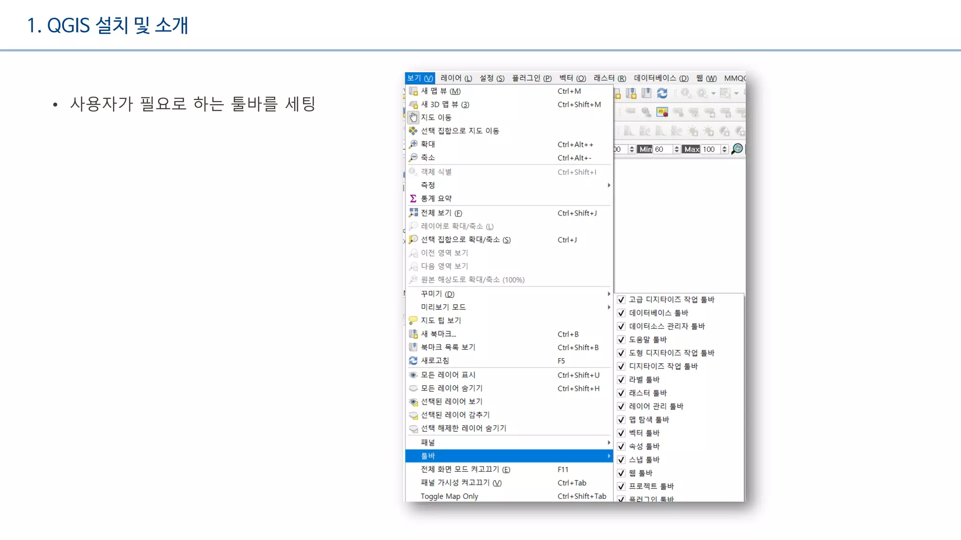Open the 웹 menu
The height and width of the screenshot is (540, 961).
click(706, 78)
